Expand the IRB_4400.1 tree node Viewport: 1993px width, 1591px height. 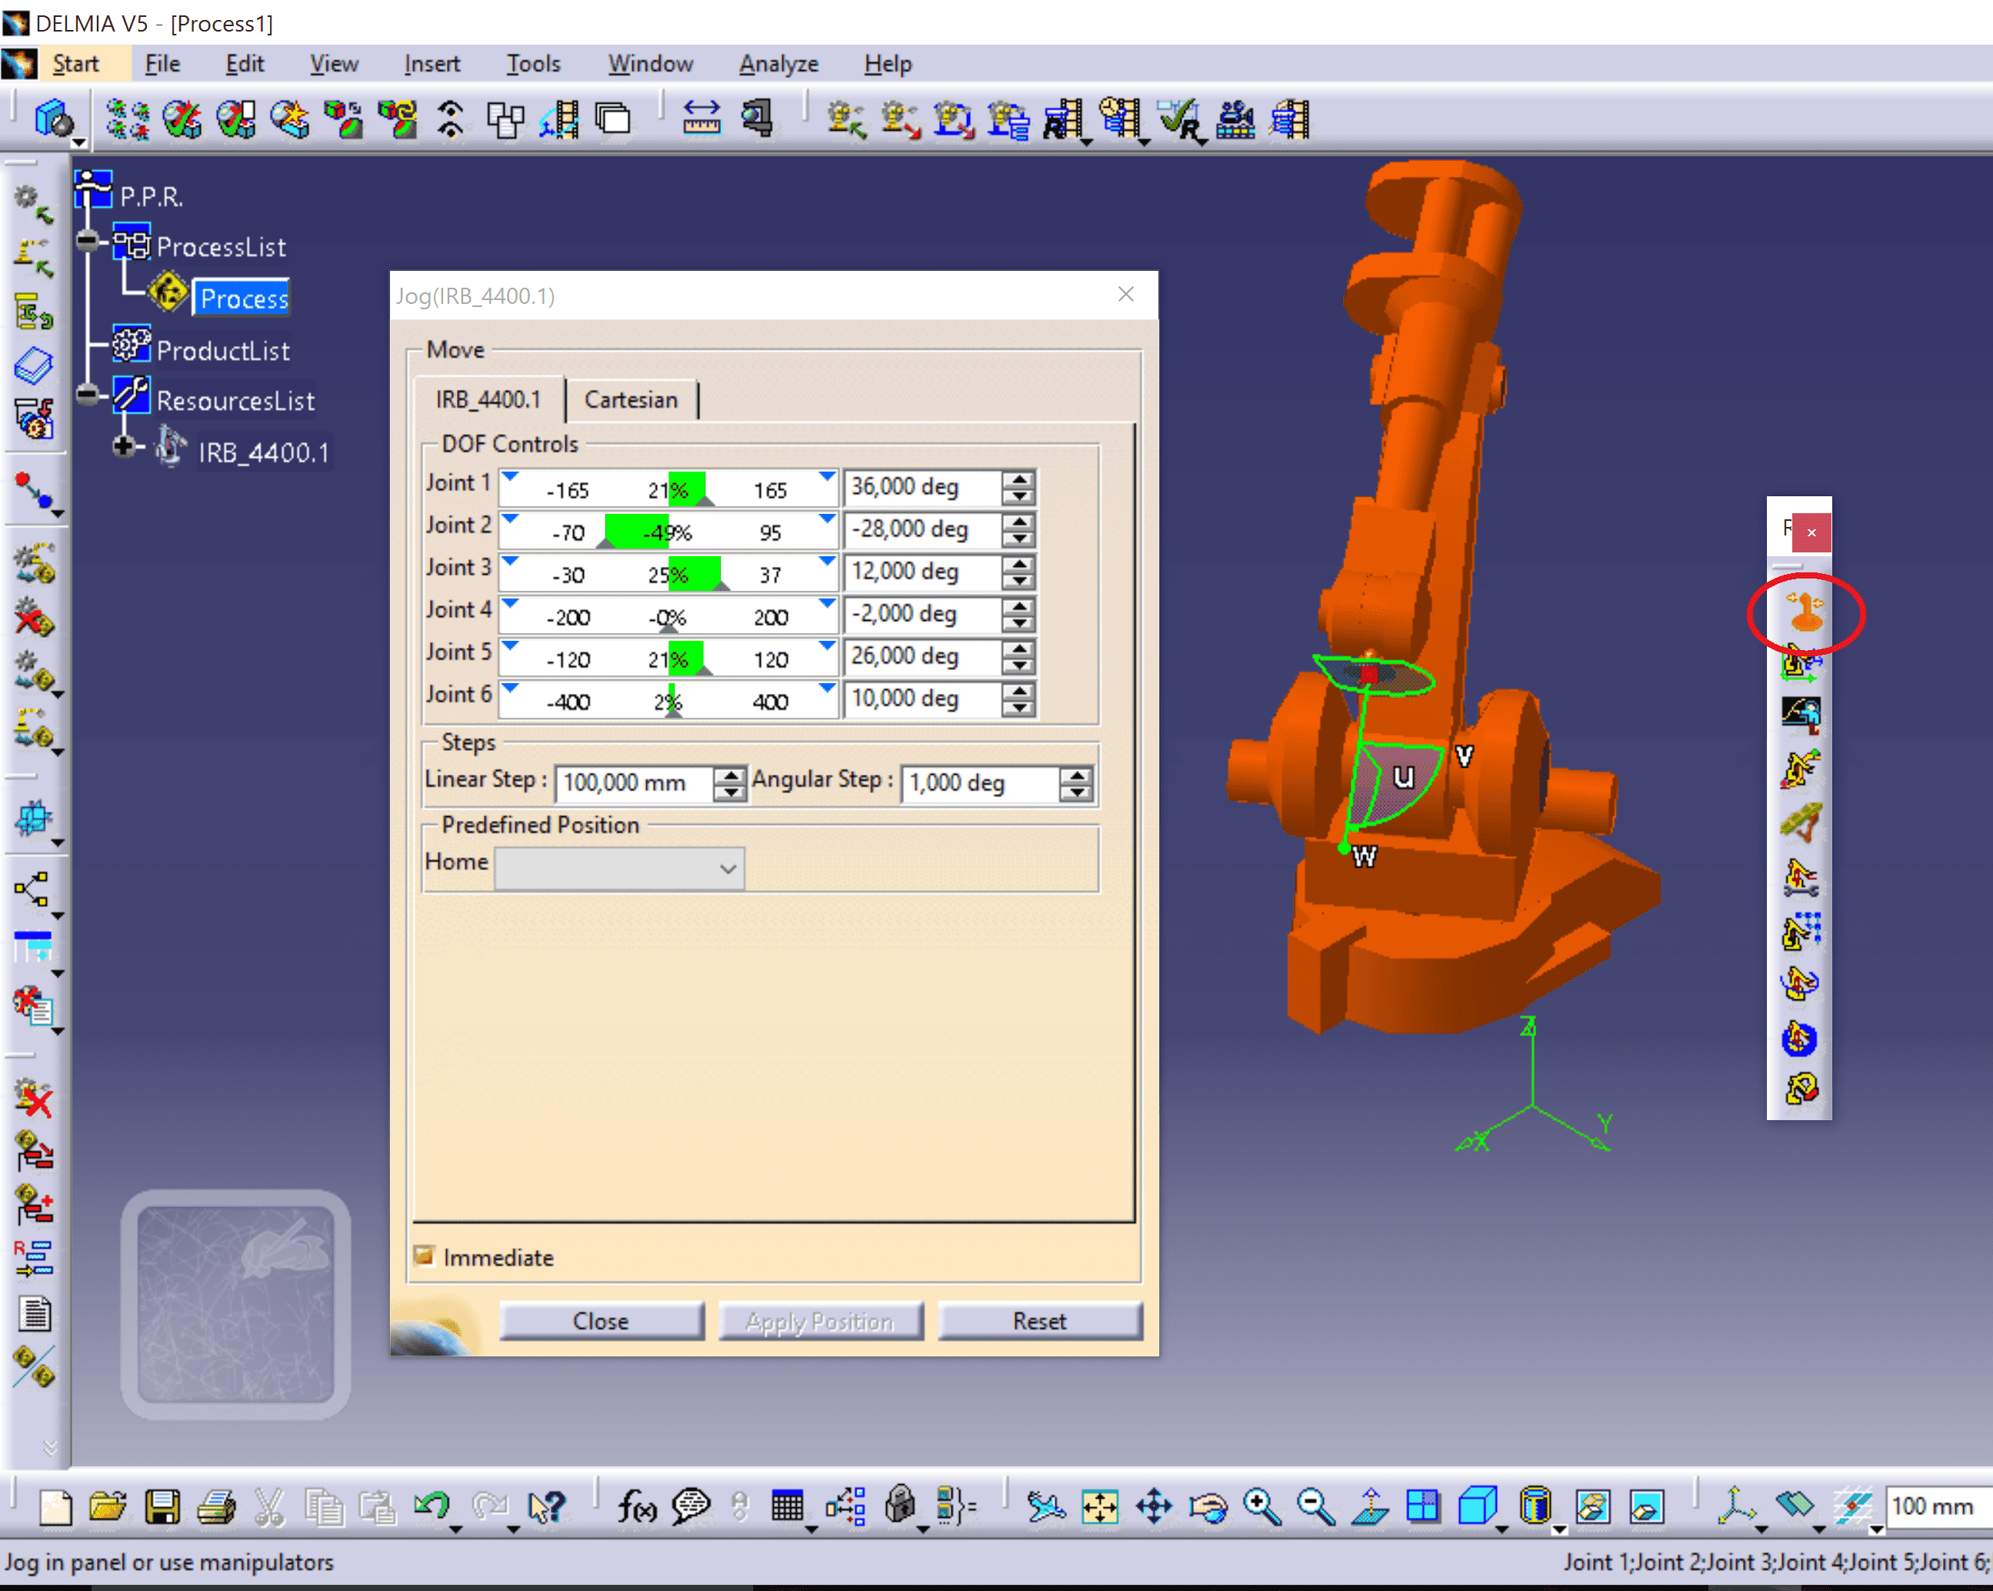coord(123,446)
